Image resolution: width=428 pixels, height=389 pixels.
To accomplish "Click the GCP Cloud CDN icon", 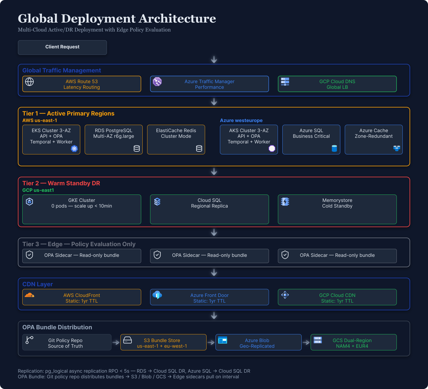I will [x=285, y=295].
